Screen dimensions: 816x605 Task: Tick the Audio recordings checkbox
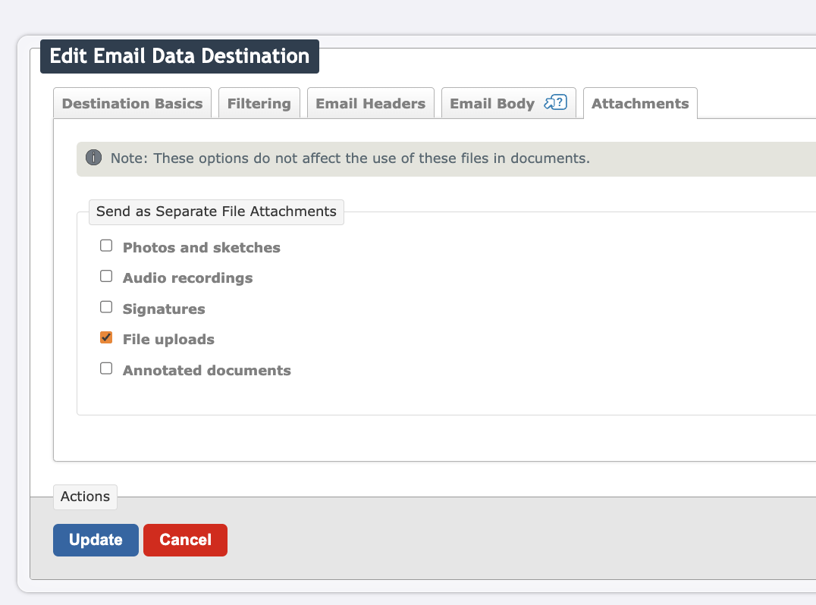pos(106,277)
